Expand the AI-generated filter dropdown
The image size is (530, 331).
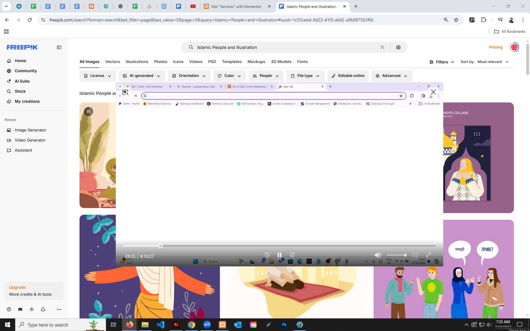(x=142, y=76)
